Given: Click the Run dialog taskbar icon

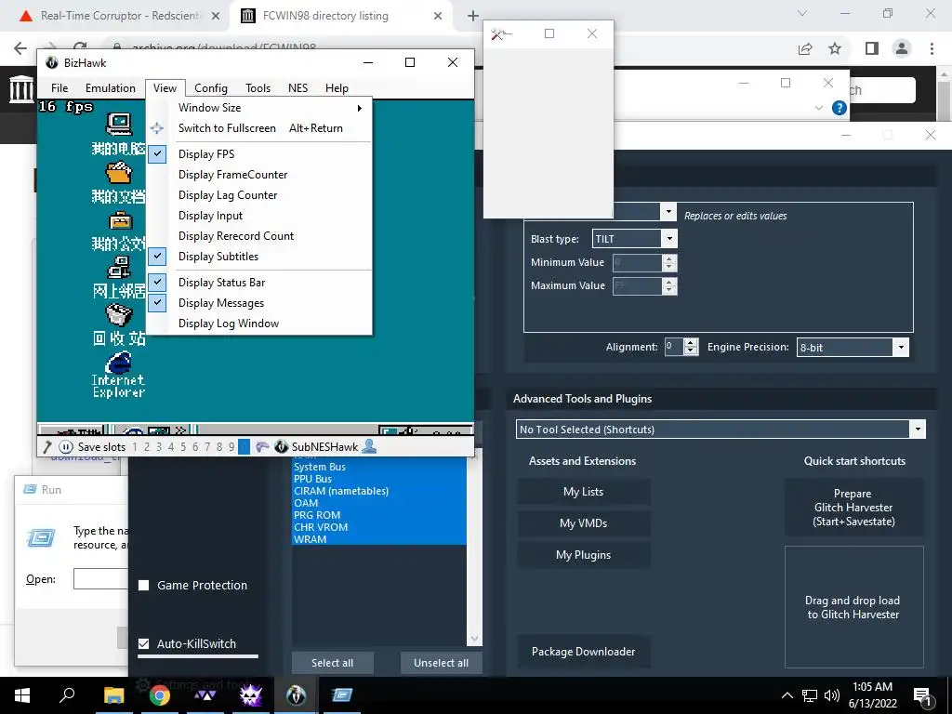Looking at the screenshot, I should [342, 695].
